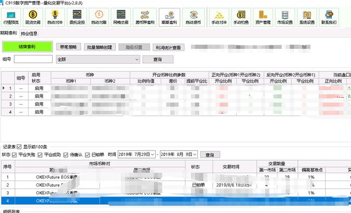Open the 7月29日 start date picker
The width and height of the screenshot is (351, 213).
(137, 154)
